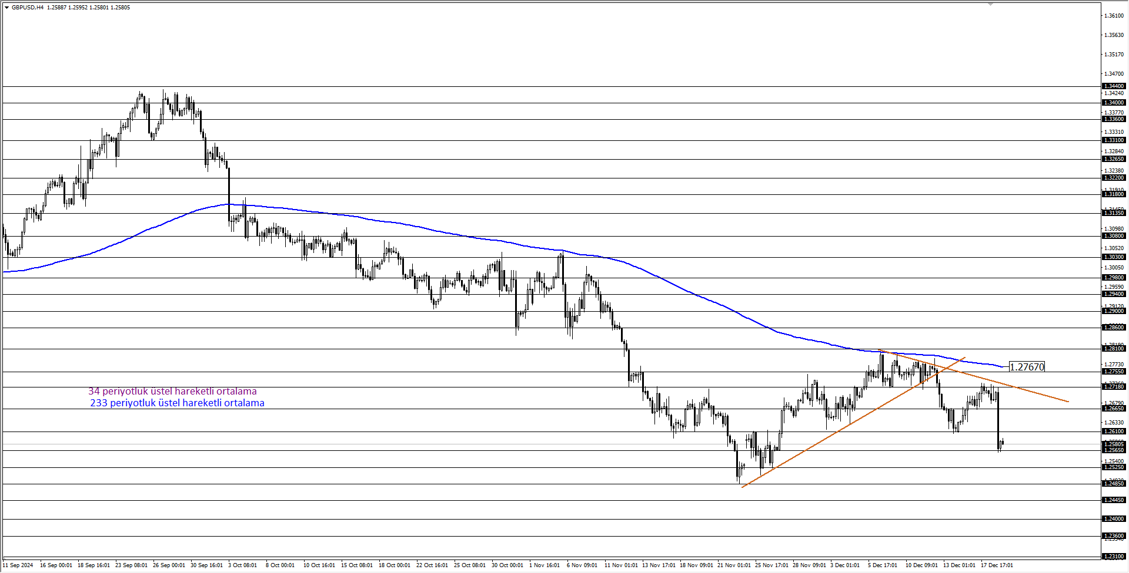
Task: Click the '5 Dec 17:01' time axis label
Action: [x=883, y=565]
